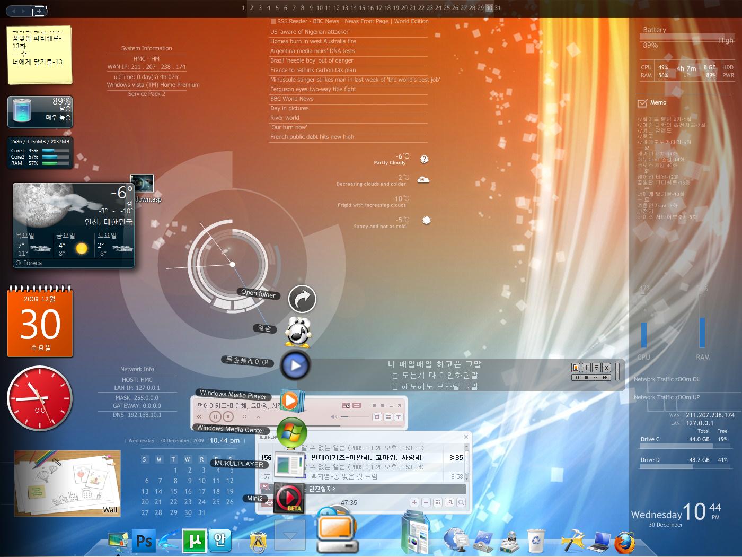Launch Windows Media Center orb icon

pyautogui.click(x=291, y=433)
